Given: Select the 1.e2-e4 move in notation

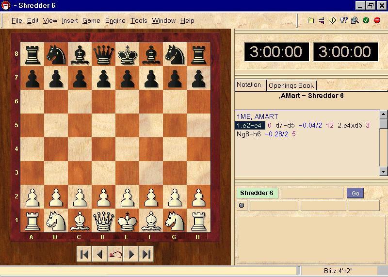Looking at the screenshot, I should point(250,125).
